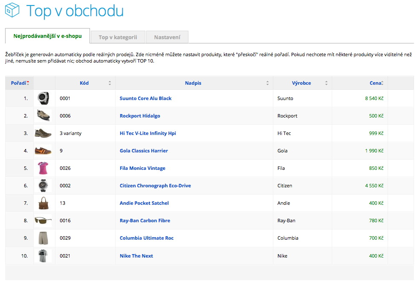Sort table by Nadpis column
This screenshot has width=420, height=281.
pyautogui.click(x=194, y=83)
